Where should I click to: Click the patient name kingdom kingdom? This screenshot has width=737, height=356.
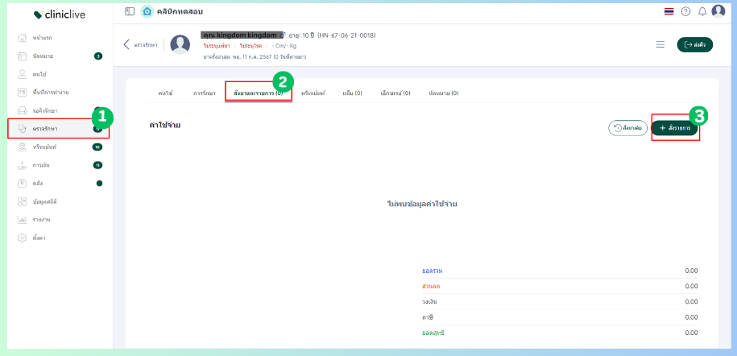tap(242, 35)
